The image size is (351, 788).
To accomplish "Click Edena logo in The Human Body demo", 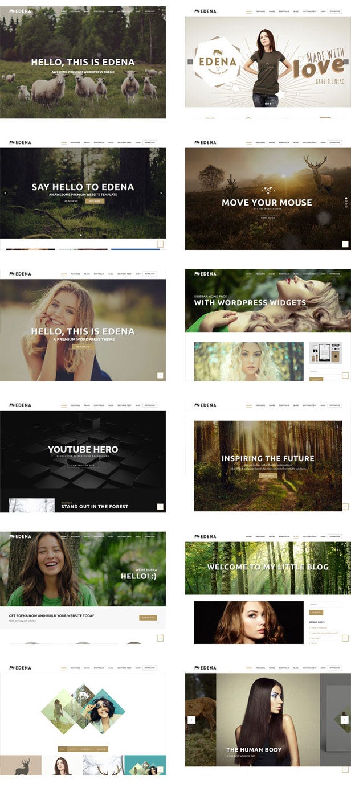I will [205, 668].
